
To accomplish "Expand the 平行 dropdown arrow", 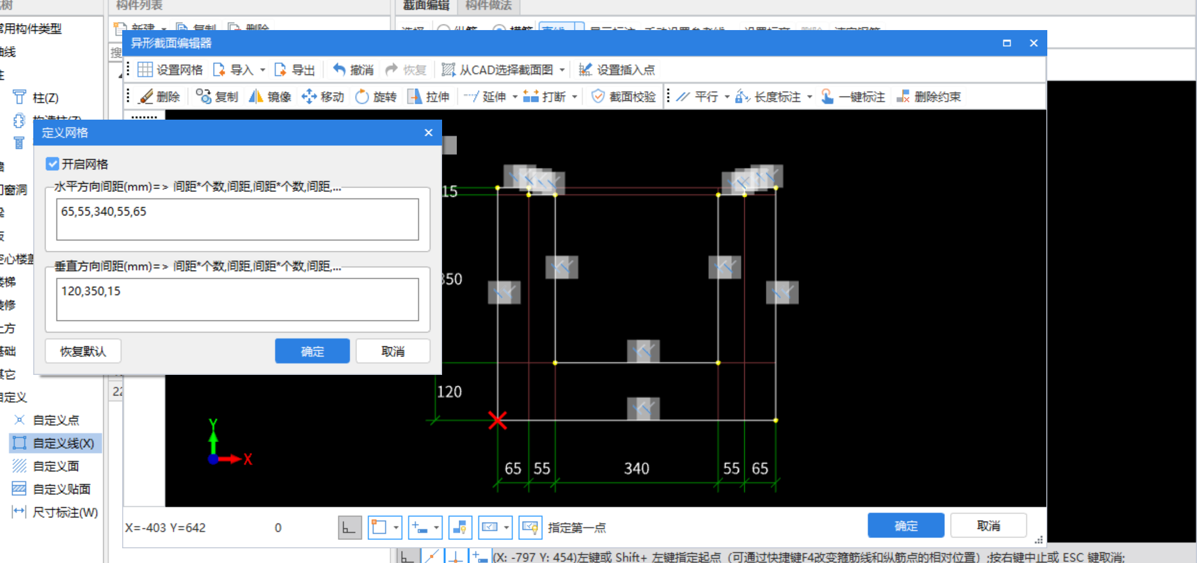I will click(727, 97).
